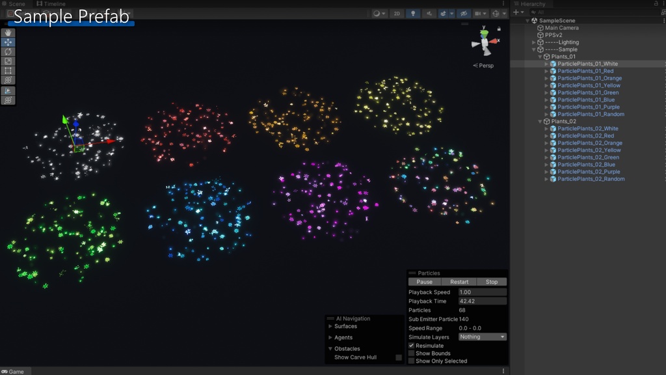This screenshot has width=666, height=375.
Task: Open Gizmos dropdown in scene toolbar
Action: [x=499, y=14]
